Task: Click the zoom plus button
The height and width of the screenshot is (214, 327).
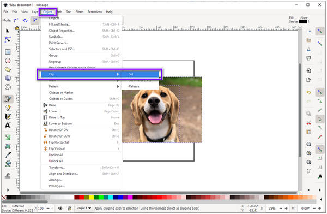Action: click(x=286, y=208)
